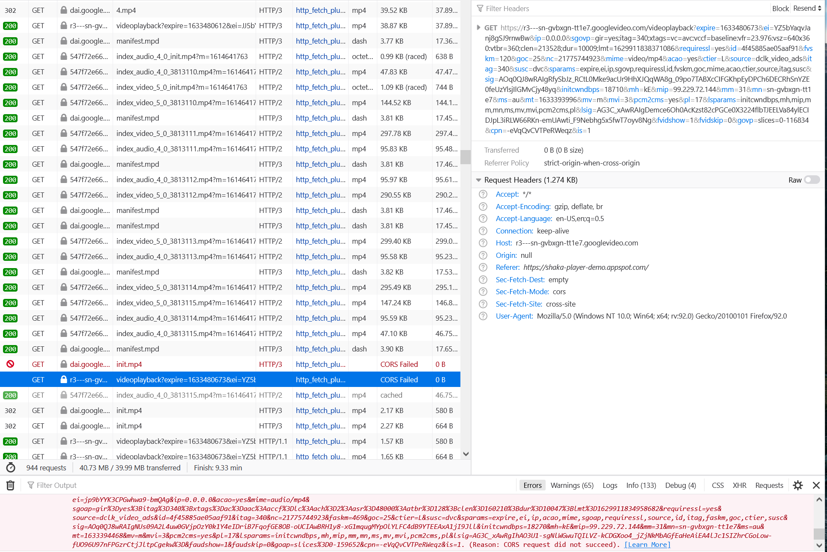Image resolution: width=827 pixels, height=552 pixels.
Task: Click the help icon next to User-Agent header
Action: click(x=483, y=316)
